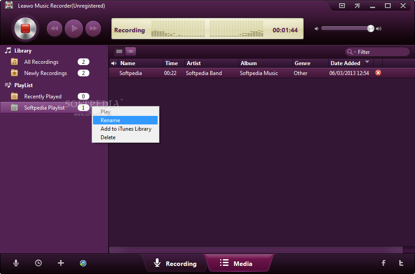Click the Date Added sort arrow
The height and width of the screenshot is (274, 415).
(x=367, y=62)
